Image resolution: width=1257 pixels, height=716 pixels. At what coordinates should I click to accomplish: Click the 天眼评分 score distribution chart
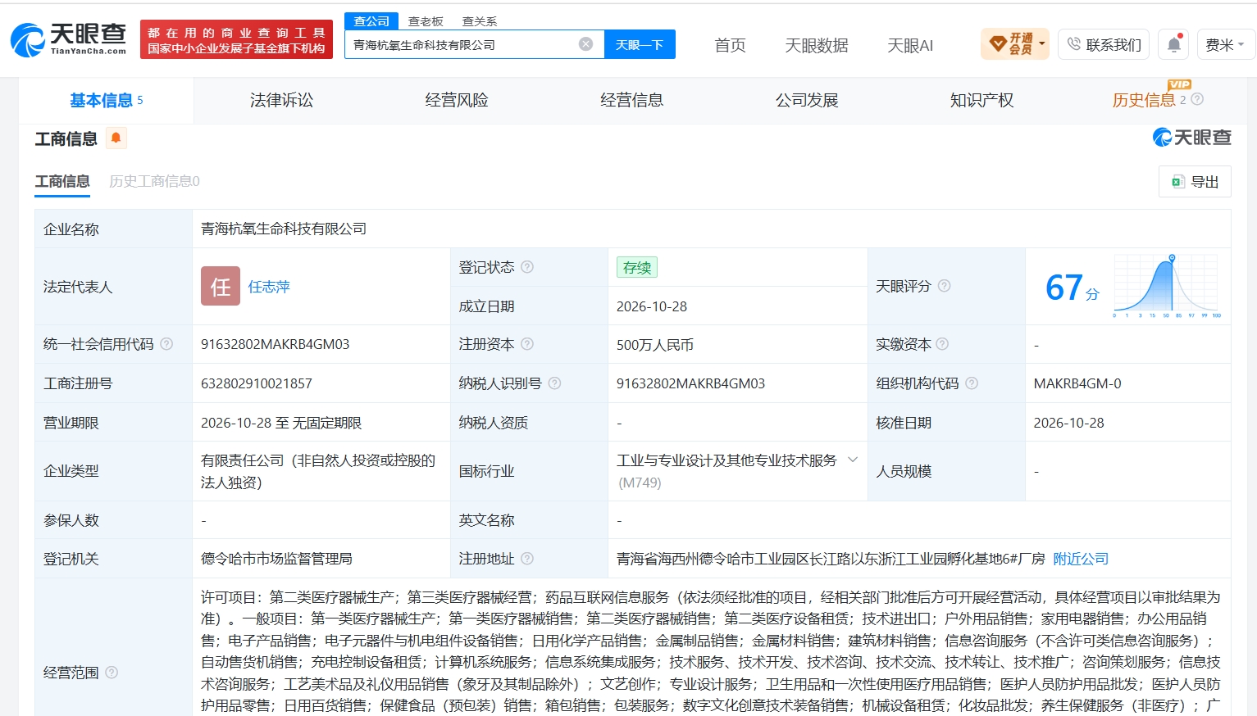[x=1167, y=286]
